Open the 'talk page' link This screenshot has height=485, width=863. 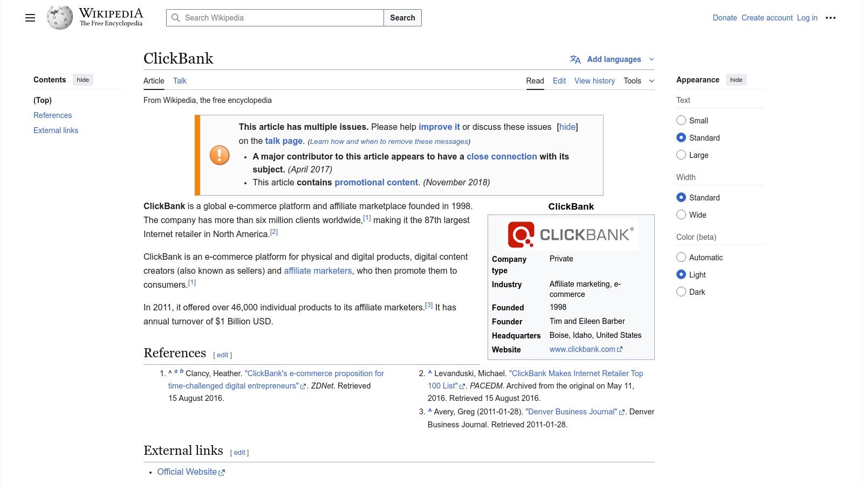(284, 141)
